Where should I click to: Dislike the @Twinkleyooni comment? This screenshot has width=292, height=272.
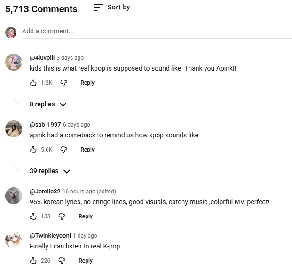click(x=62, y=261)
